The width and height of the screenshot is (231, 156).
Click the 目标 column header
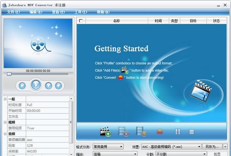[193, 21]
